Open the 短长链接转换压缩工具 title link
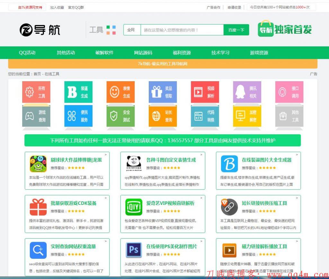The width and height of the screenshot is (329, 279). (264, 203)
